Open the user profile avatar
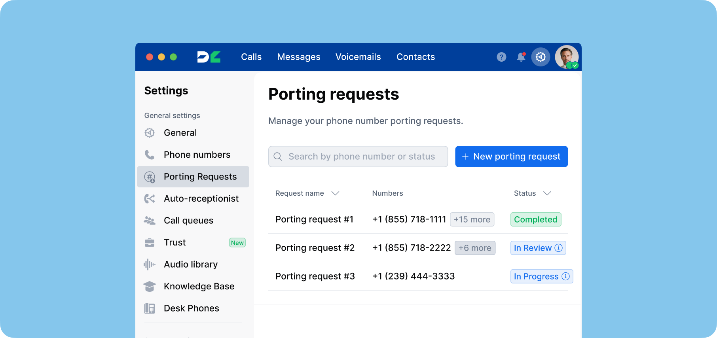717x338 pixels. click(567, 57)
